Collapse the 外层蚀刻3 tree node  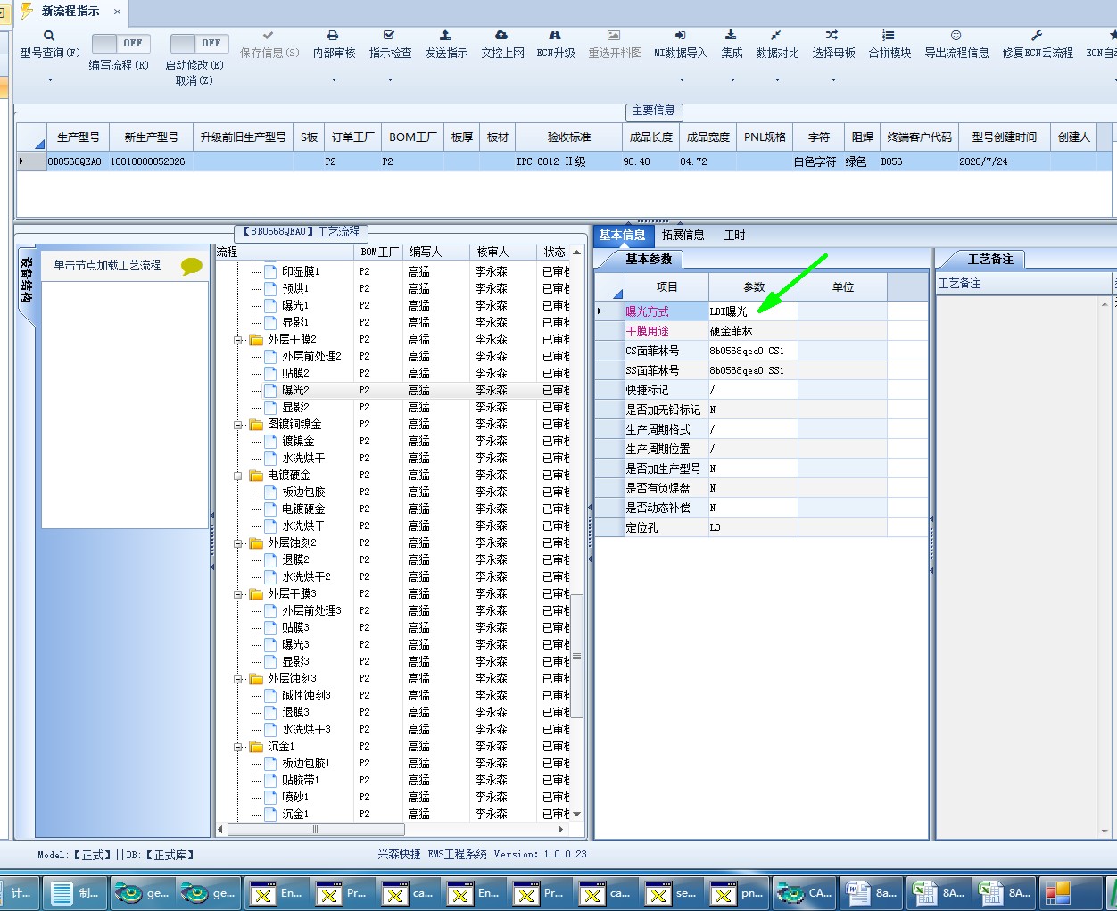(x=238, y=679)
